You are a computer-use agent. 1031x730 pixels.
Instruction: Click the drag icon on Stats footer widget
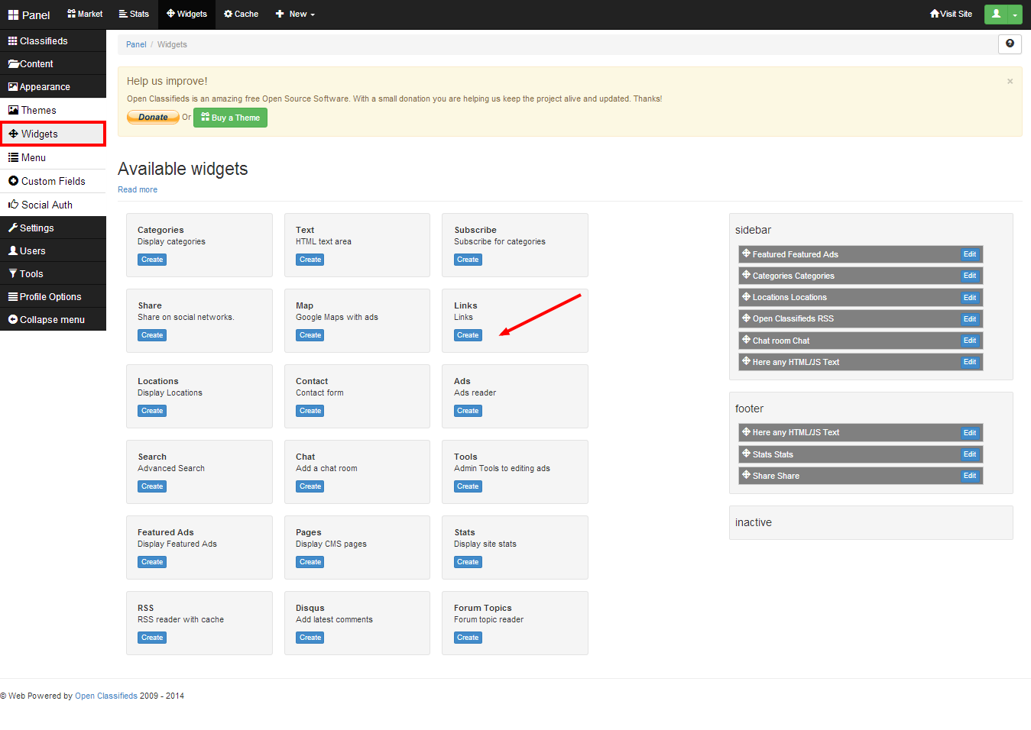pyautogui.click(x=746, y=454)
